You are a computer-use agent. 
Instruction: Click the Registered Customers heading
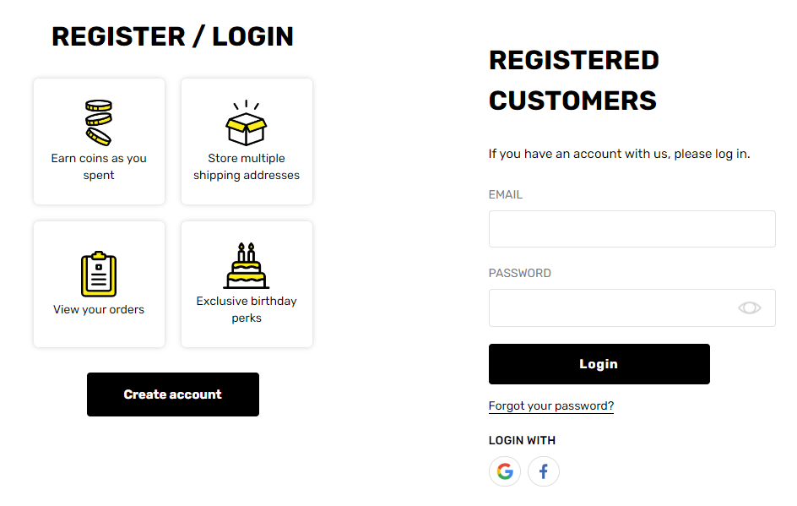pyautogui.click(x=574, y=80)
